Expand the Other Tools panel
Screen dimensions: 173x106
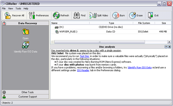click(25, 92)
